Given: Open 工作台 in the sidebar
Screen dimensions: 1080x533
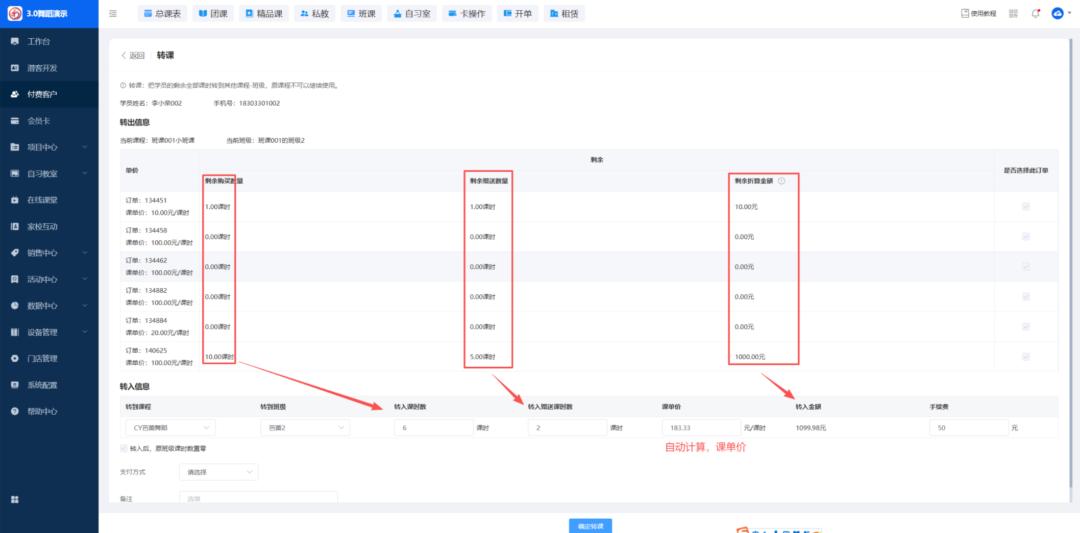Looking at the screenshot, I should (x=39, y=41).
